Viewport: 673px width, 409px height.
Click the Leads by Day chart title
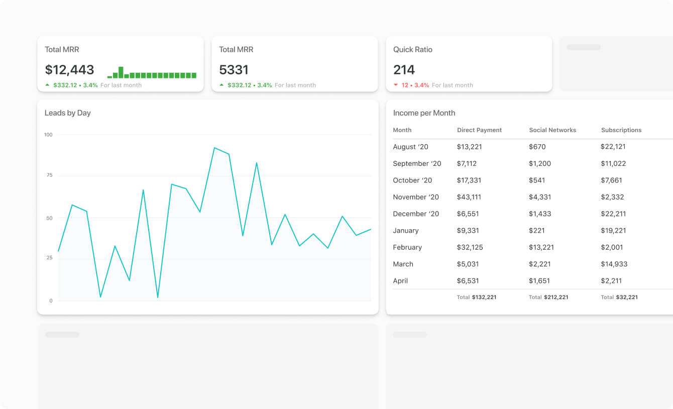coord(68,113)
